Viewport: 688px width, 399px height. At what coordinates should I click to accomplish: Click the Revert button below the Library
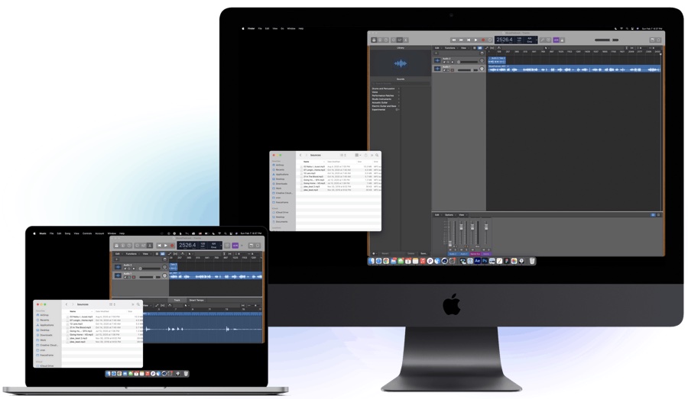[385, 253]
